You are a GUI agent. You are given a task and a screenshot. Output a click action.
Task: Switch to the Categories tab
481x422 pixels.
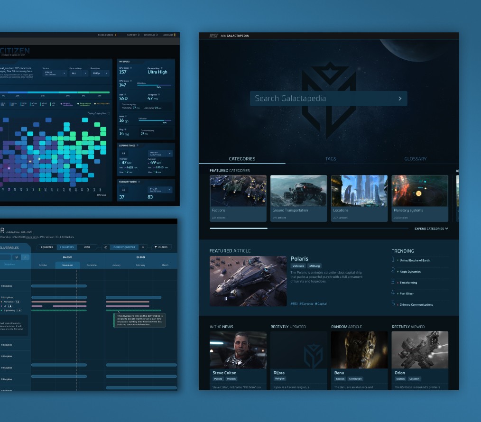pyautogui.click(x=242, y=159)
